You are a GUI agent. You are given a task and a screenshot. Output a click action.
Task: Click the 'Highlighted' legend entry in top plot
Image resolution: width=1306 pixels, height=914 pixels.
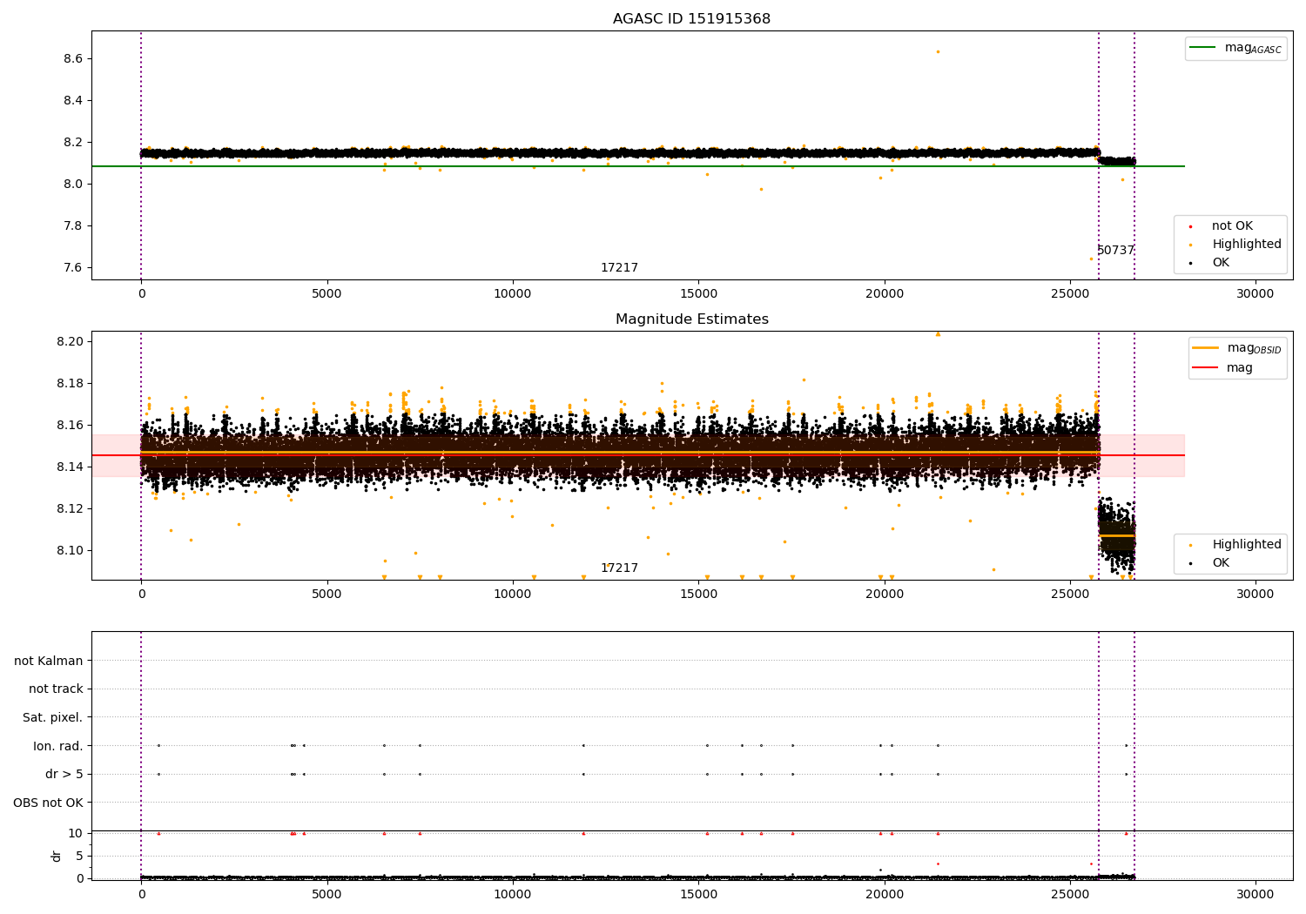pyautogui.click(x=1246, y=245)
